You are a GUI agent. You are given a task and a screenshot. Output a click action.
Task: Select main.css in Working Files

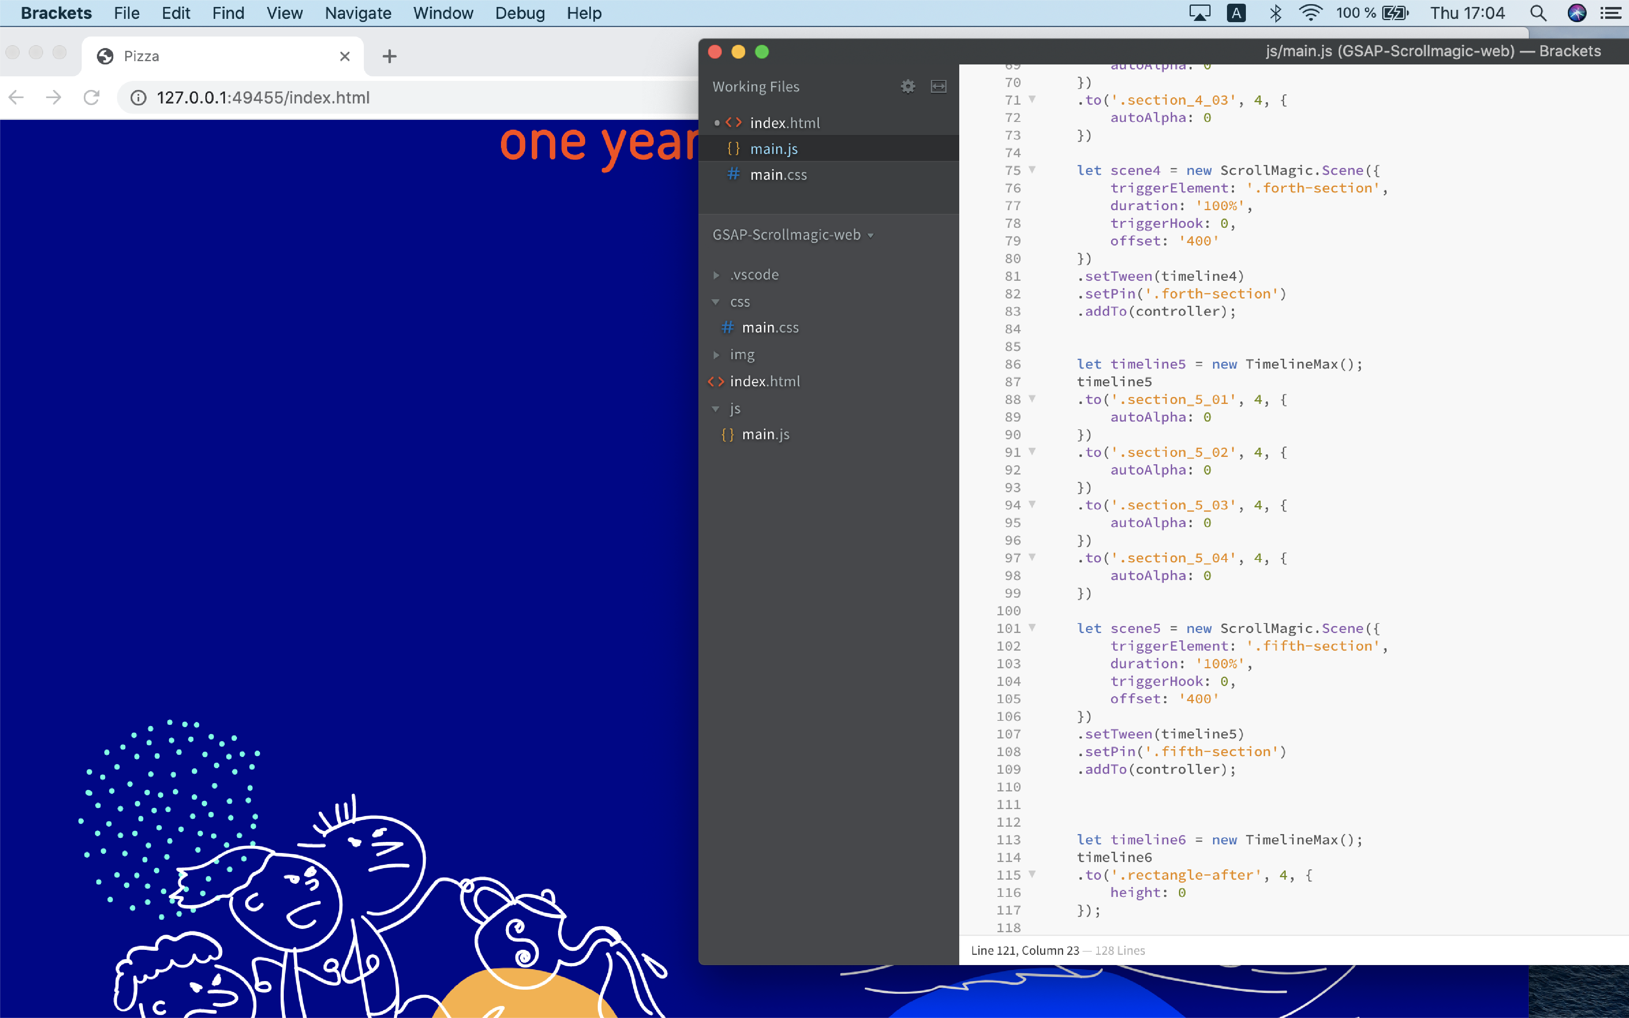coord(778,174)
